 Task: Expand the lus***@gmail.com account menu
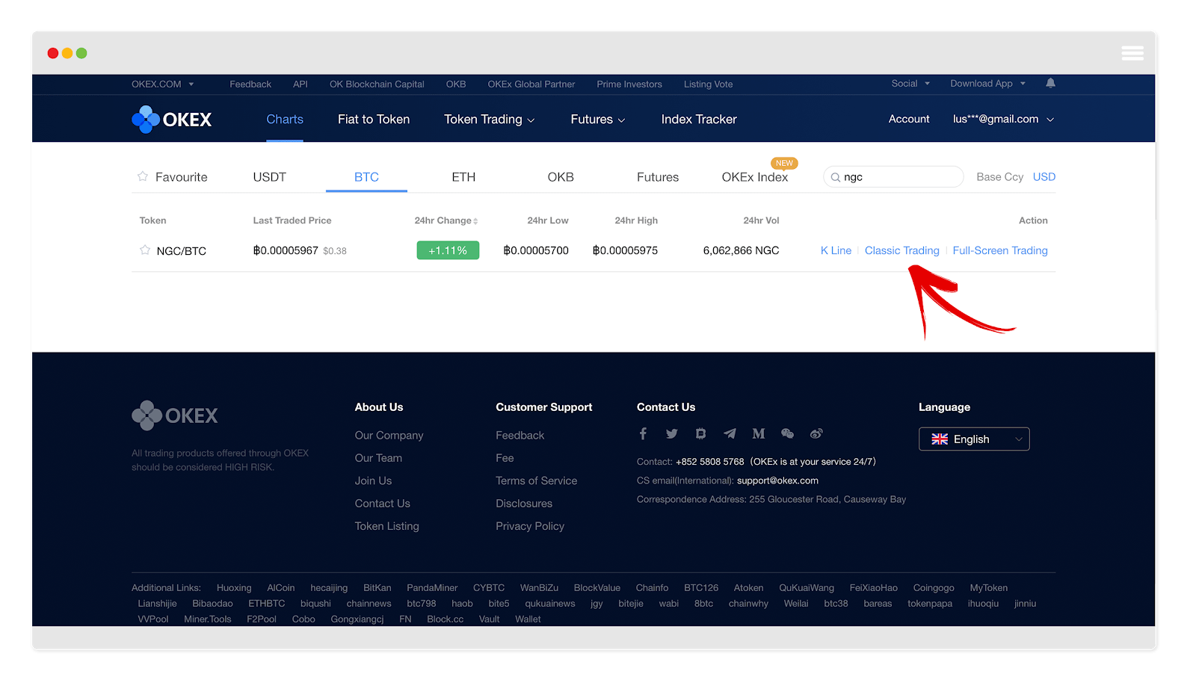point(1003,119)
